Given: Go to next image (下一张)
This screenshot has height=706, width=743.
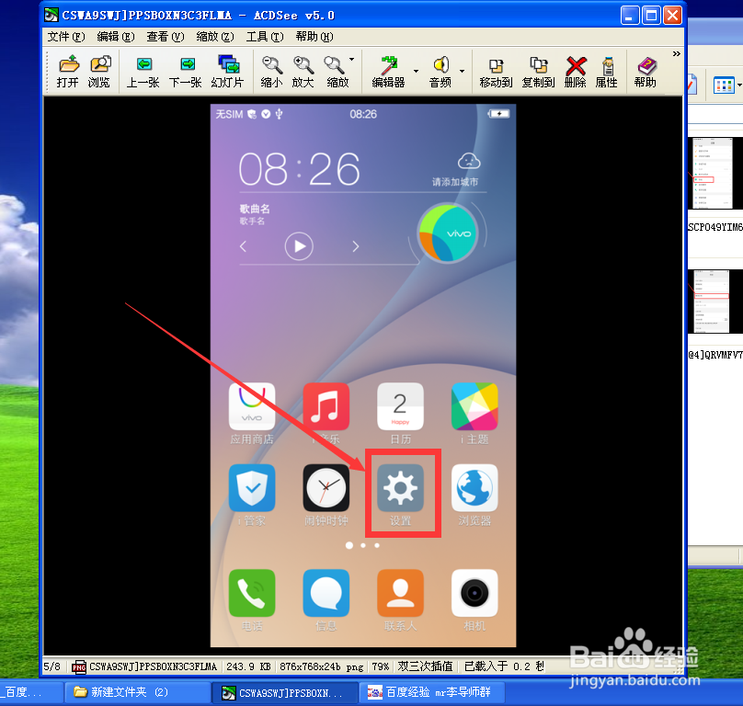Looking at the screenshot, I should 186,72.
